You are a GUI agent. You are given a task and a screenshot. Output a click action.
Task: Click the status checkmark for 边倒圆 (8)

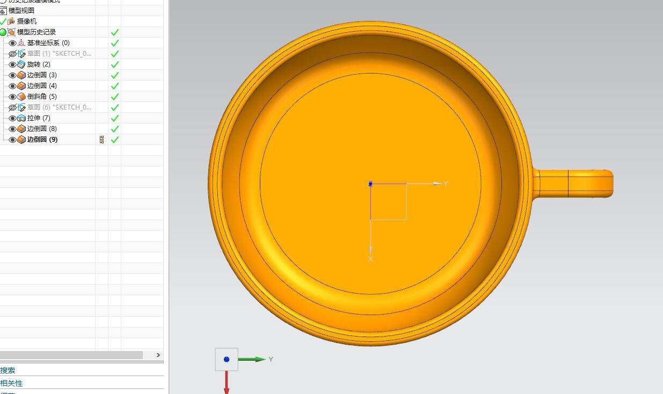click(x=114, y=129)
